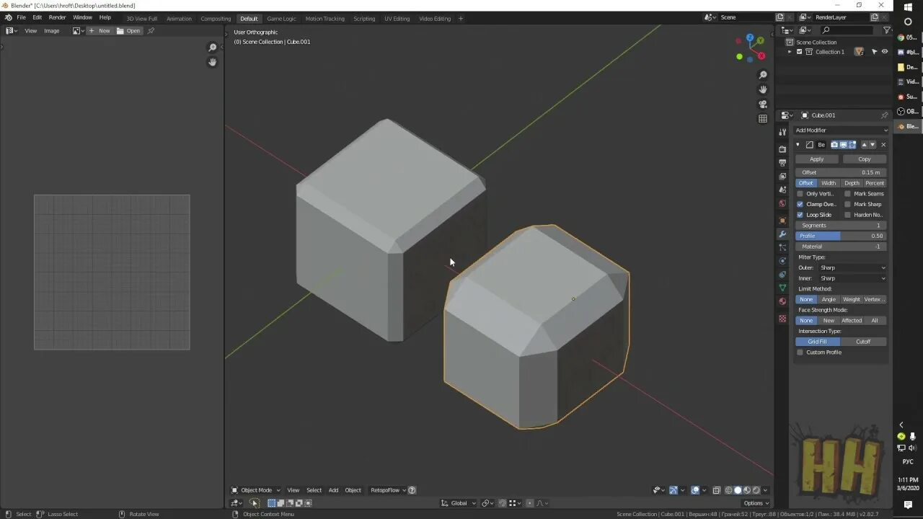Collapse the Bevel modifier panel
This screenshot has width=923, height=519.
click(798, 145)
